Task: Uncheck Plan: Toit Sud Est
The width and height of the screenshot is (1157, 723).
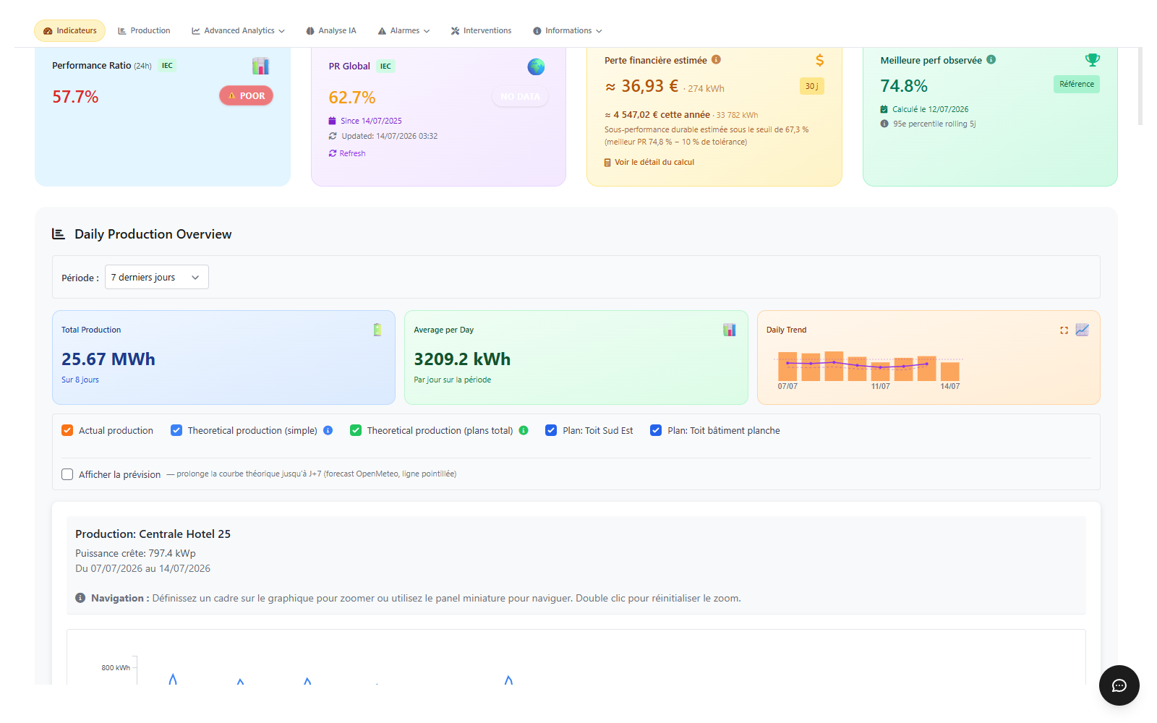Action: click(551, 430)
